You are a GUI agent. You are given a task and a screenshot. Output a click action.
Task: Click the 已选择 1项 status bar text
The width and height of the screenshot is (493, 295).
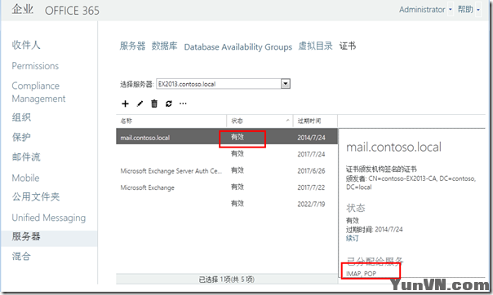[x=227, y=279]
